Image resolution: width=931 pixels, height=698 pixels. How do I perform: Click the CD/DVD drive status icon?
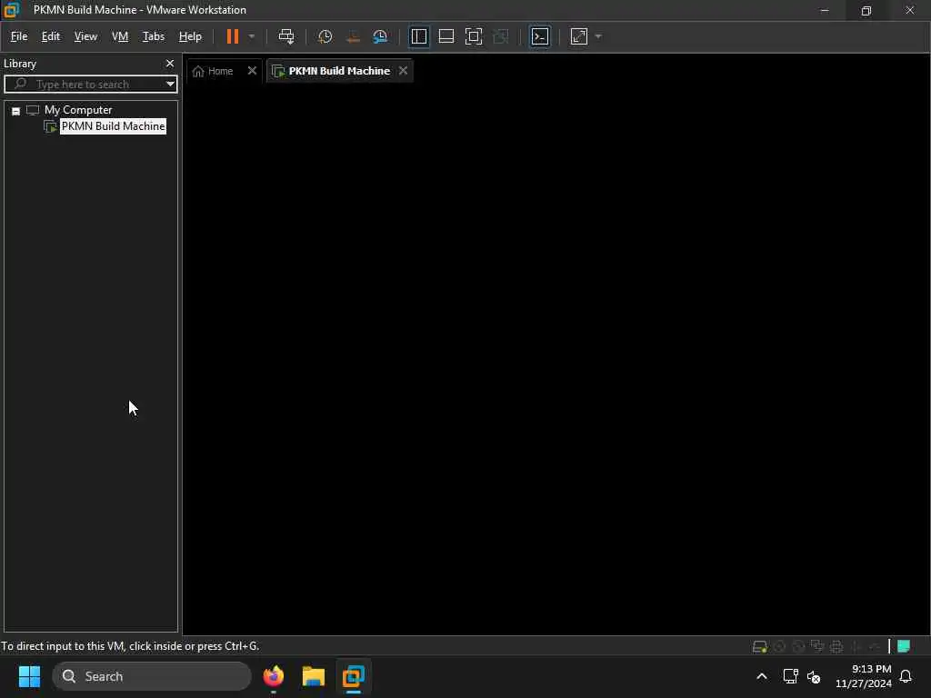coord(779,646)
